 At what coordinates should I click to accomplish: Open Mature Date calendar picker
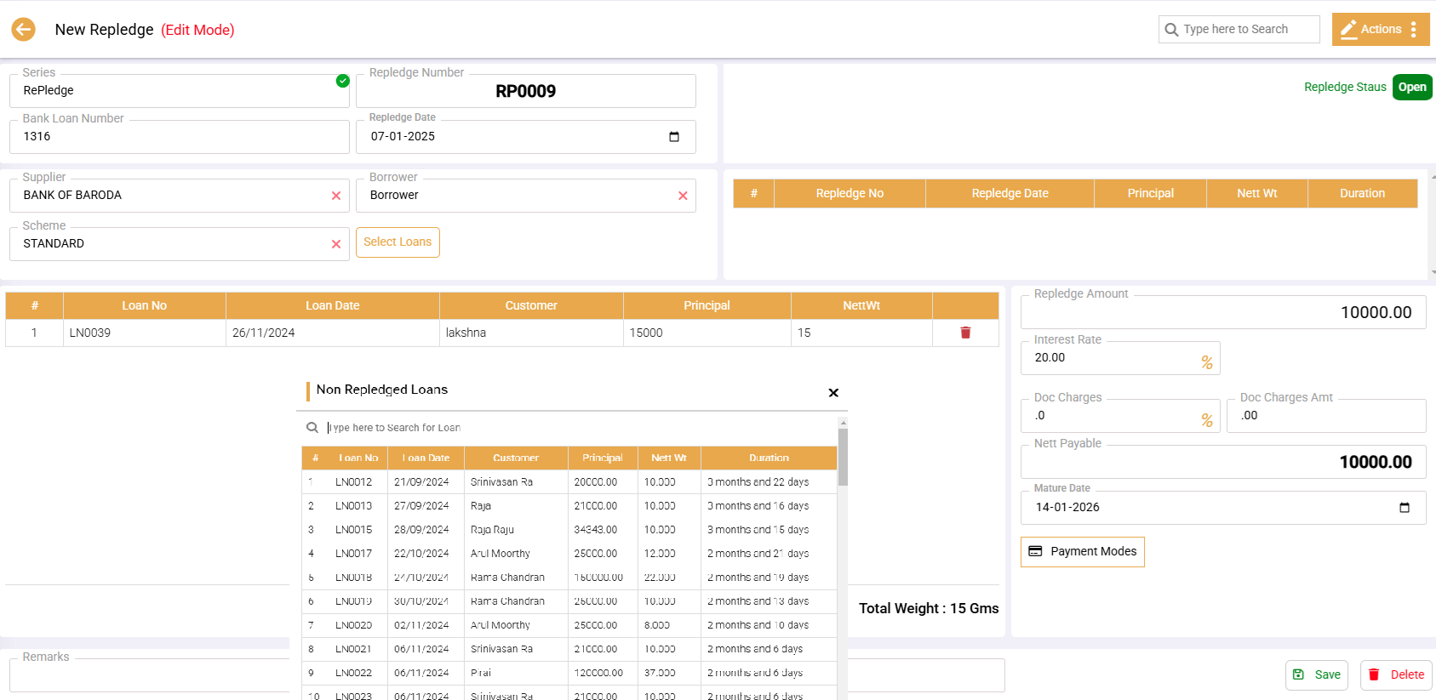[x=1405, y=508]
